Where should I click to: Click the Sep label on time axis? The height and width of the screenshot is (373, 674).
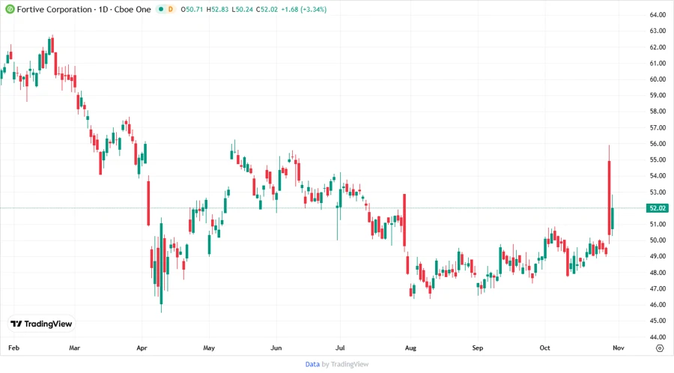[478, 348]
